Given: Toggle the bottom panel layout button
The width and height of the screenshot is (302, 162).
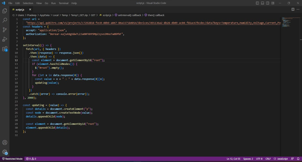Looking at the screenshot, I should (x=262, y=3).
